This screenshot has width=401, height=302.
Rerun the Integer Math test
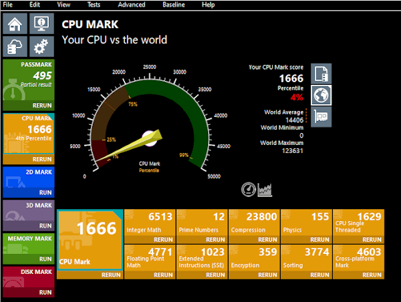pos(150,240)
